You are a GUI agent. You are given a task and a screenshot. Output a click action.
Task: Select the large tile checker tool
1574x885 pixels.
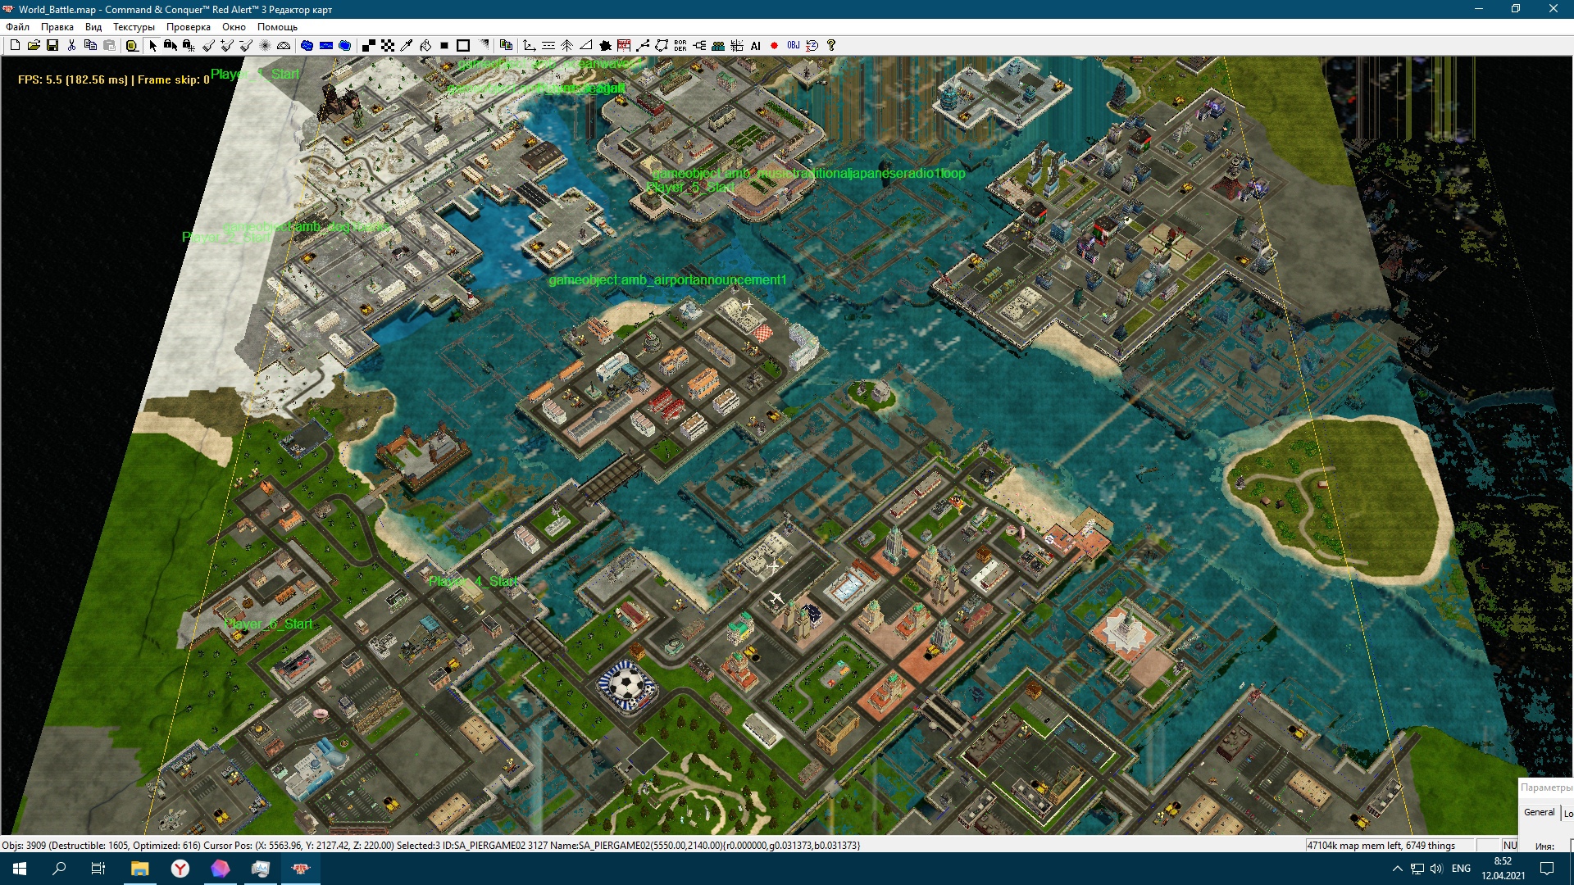[x=387, y=46]
